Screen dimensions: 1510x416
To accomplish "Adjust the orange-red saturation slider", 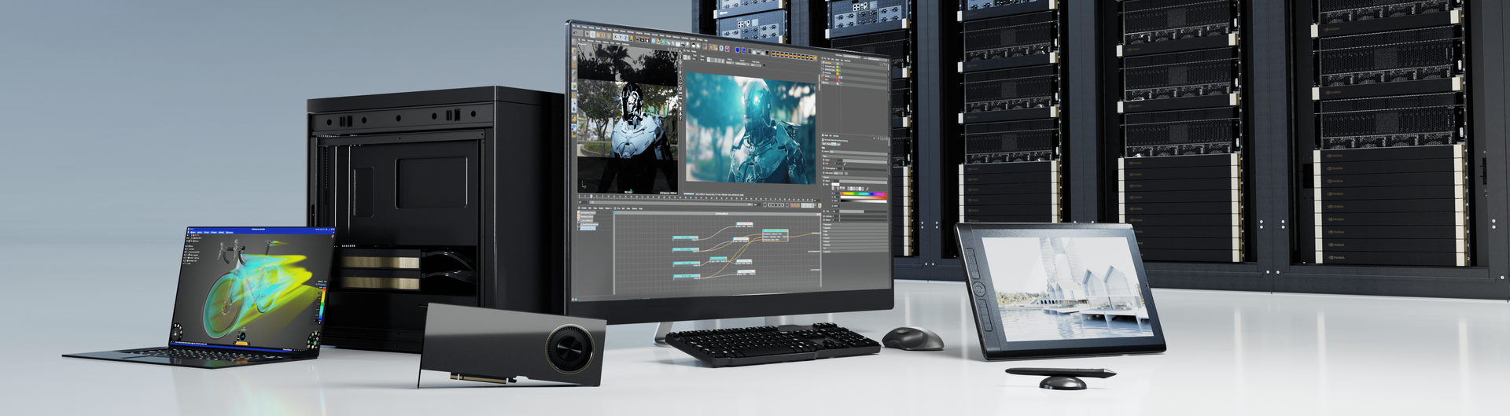I will [x=864, y=197].
